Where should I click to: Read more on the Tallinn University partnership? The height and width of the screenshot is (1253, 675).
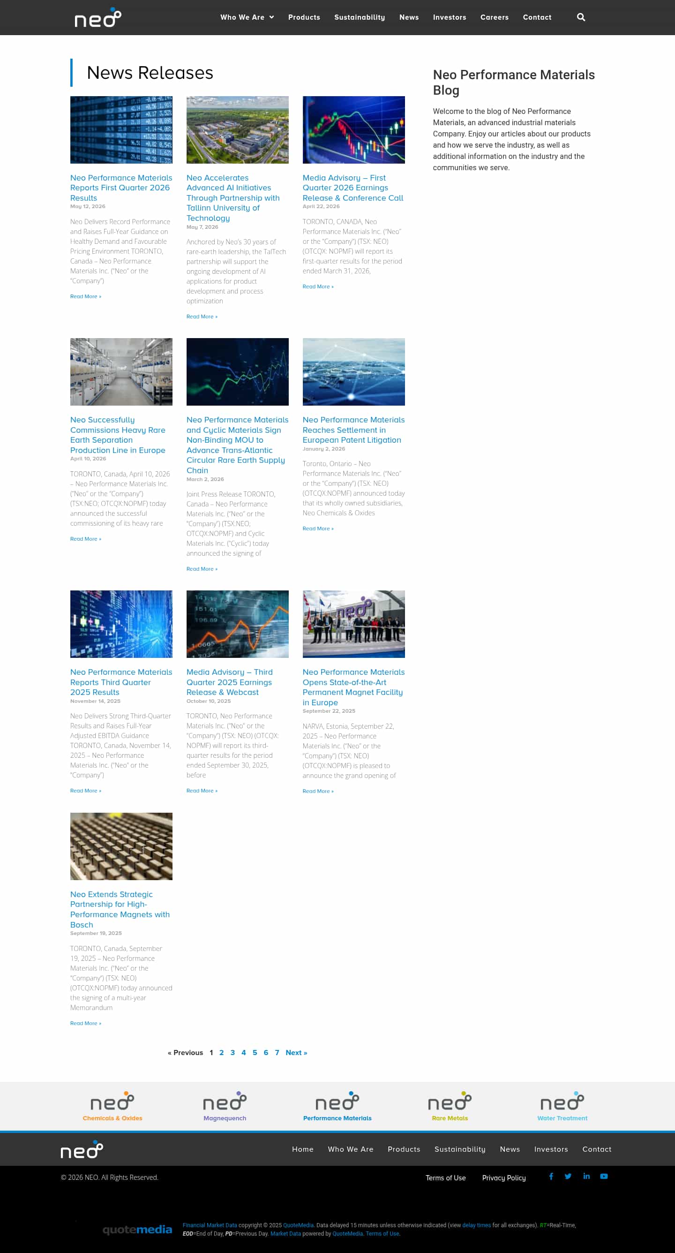point(202,317)
